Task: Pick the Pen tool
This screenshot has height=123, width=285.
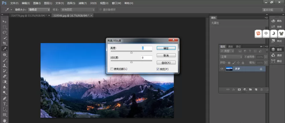Action: (x=5, y=98)
